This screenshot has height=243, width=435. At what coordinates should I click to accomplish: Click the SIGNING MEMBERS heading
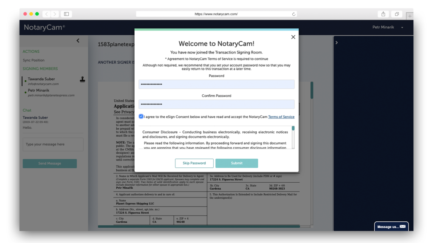point(40,69)
